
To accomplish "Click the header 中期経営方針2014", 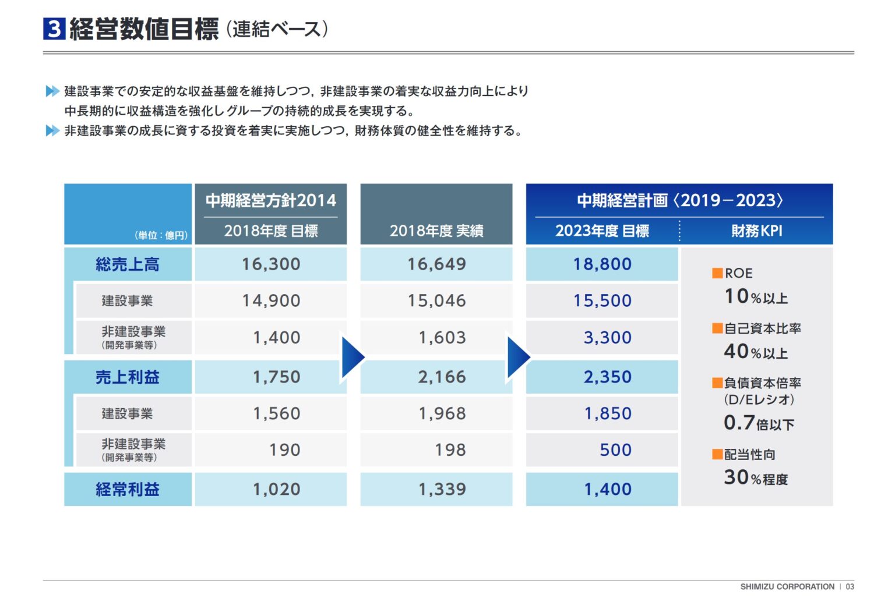I will click(271, 200).
